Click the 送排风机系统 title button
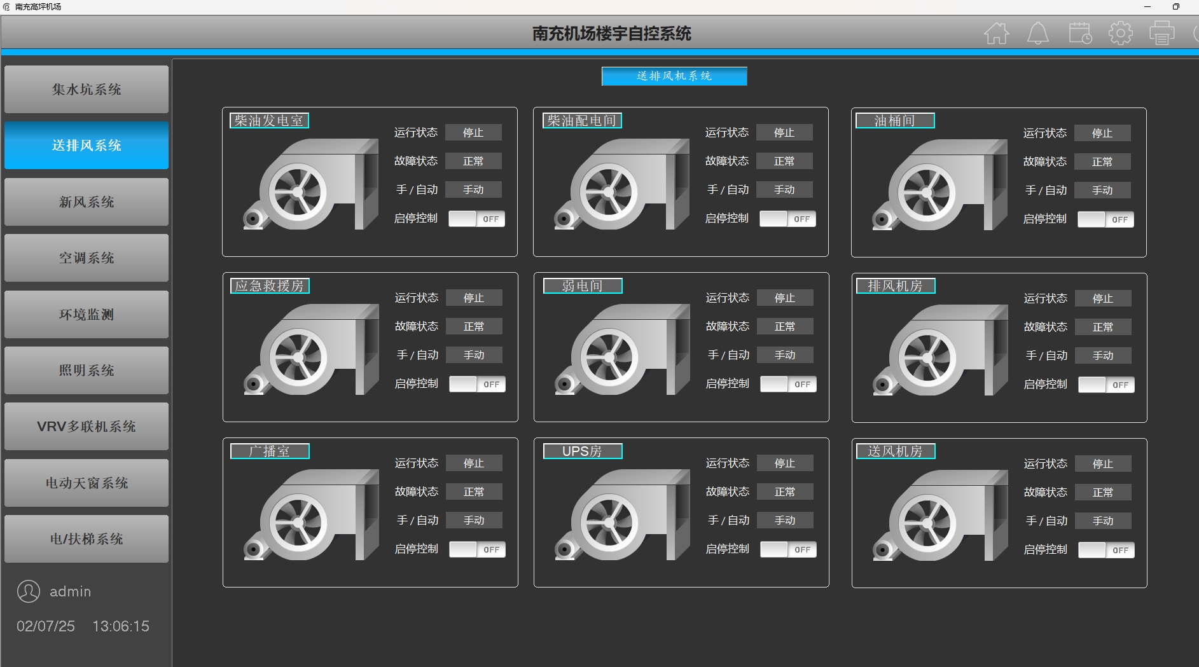The image size is (1199, 667). point(674,76)
